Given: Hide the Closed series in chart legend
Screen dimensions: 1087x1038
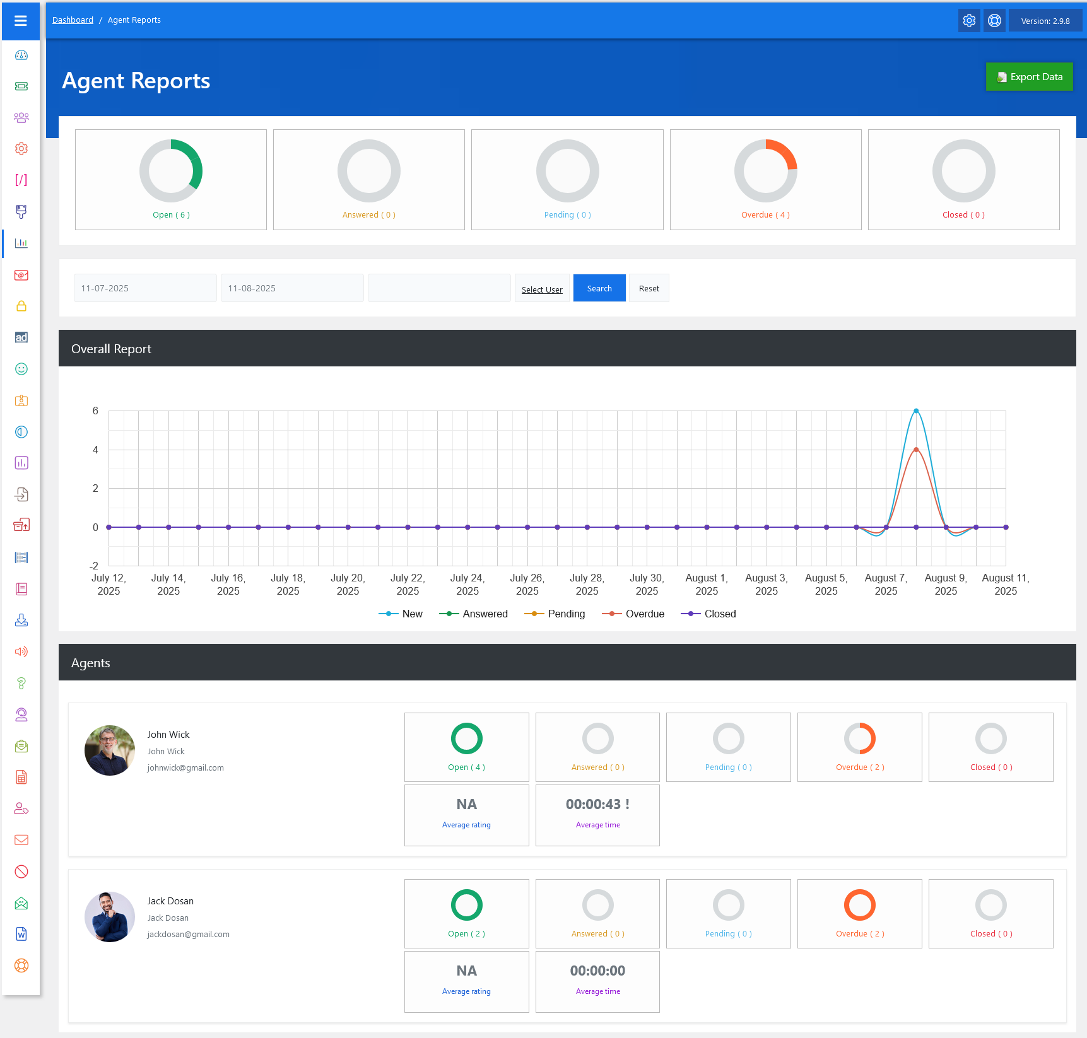Looking at the screenshot, I should coord(708,614).
